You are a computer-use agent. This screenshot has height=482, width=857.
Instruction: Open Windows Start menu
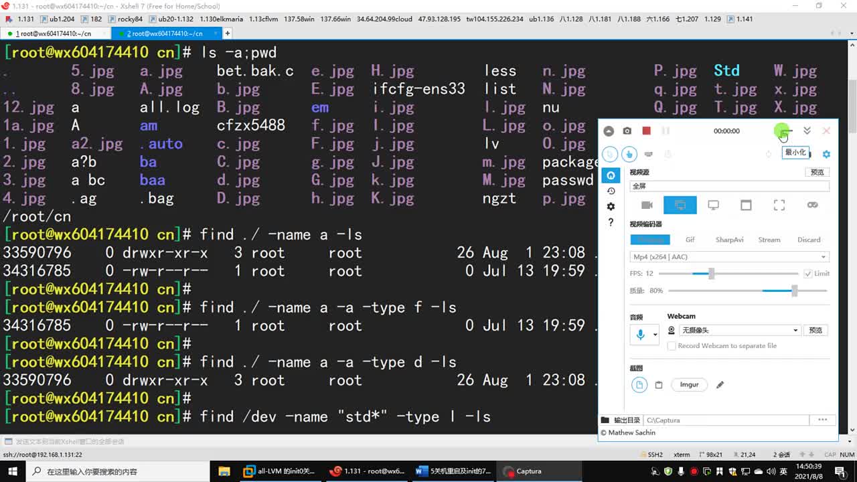pos(13,471)
